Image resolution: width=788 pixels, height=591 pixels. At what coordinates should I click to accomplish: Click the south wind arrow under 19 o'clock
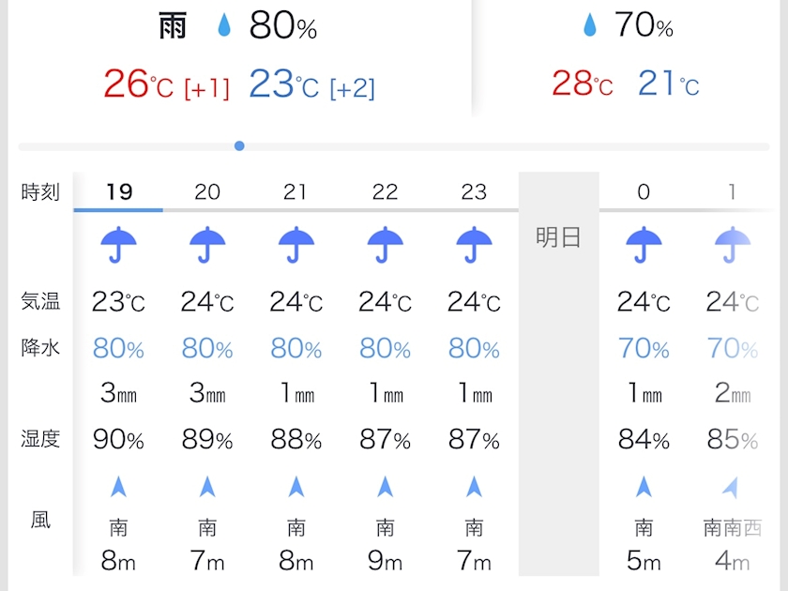coord(118,487)
